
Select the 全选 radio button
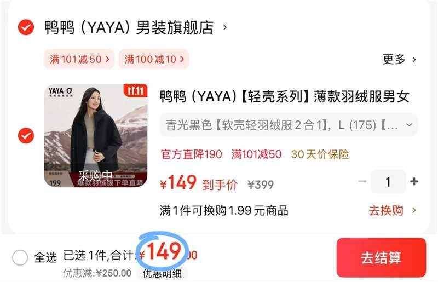[20, 257]
